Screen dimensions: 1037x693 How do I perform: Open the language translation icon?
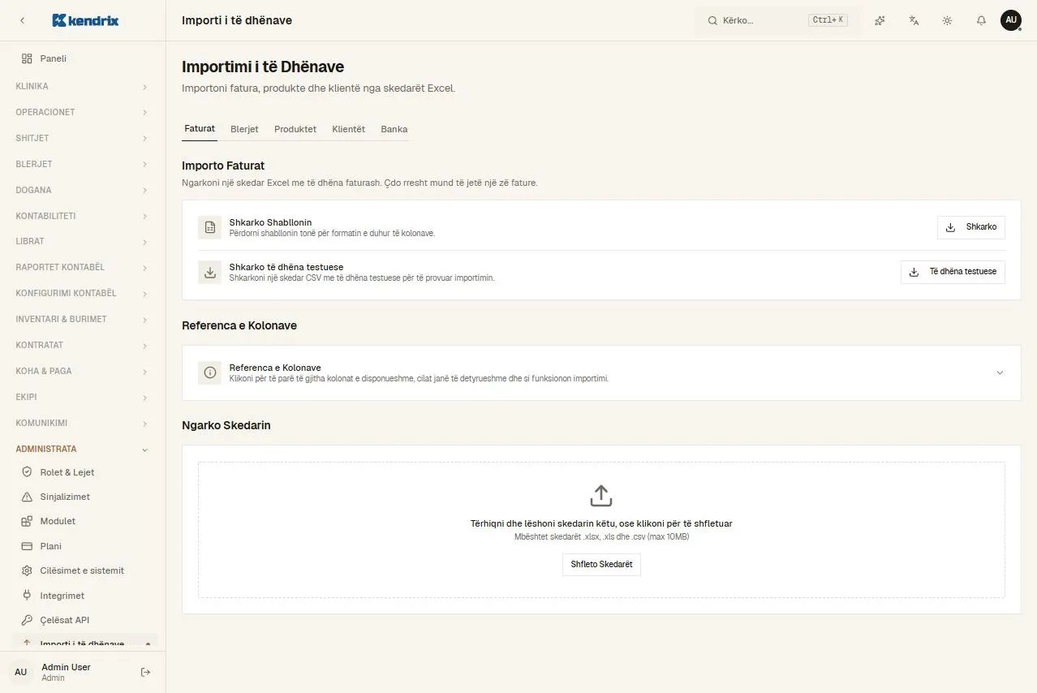click(x=914, y=20)
